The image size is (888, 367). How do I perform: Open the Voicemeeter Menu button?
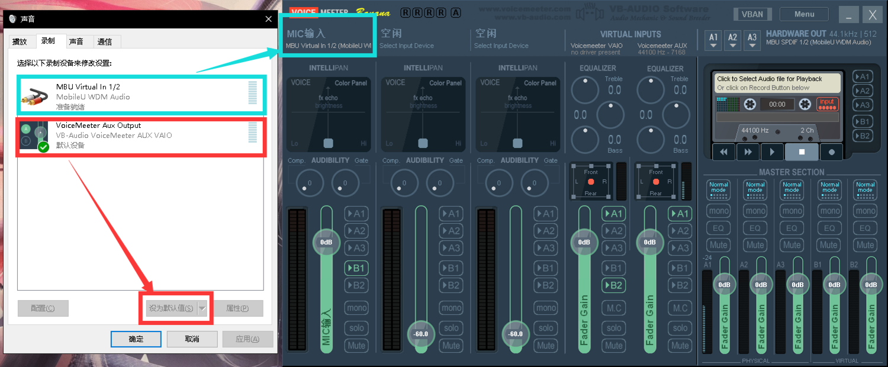point(804,14)
